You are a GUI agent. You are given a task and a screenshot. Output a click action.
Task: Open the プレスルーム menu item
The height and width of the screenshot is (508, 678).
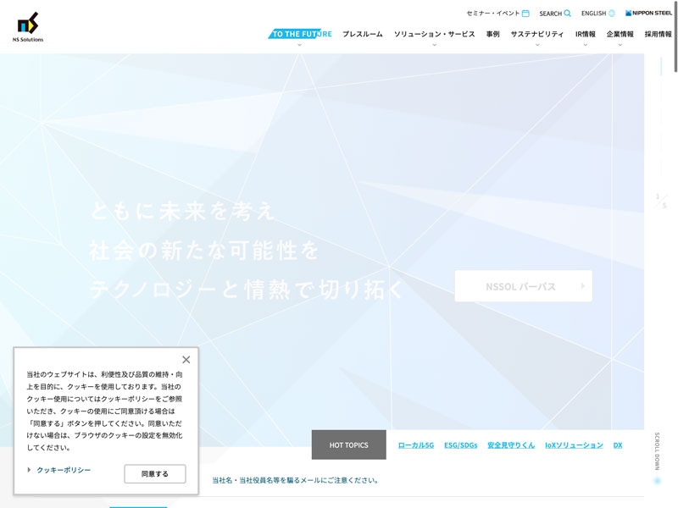(x=362, y=34)
